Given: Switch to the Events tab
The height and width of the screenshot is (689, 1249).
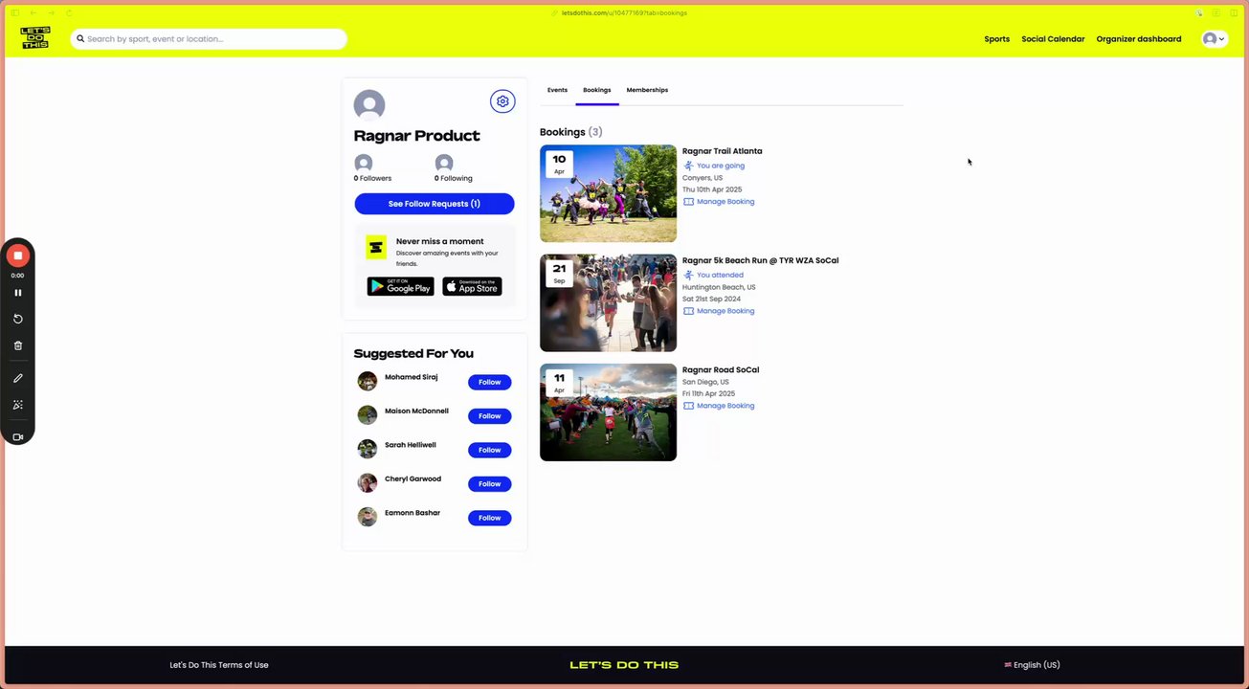Looking at the screenshot, I should pyautogui.click(x=557, y=90).
